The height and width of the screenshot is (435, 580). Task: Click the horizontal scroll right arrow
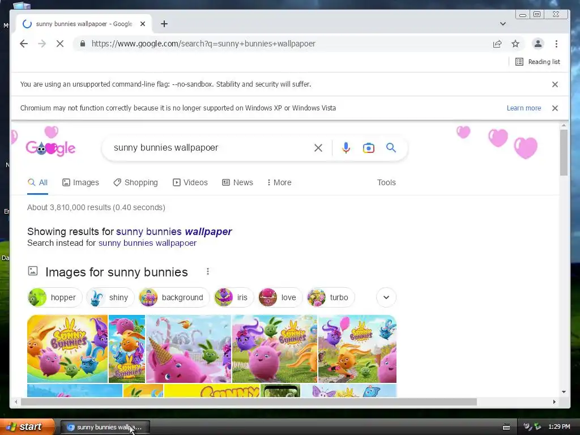click(x=554, y=402)
